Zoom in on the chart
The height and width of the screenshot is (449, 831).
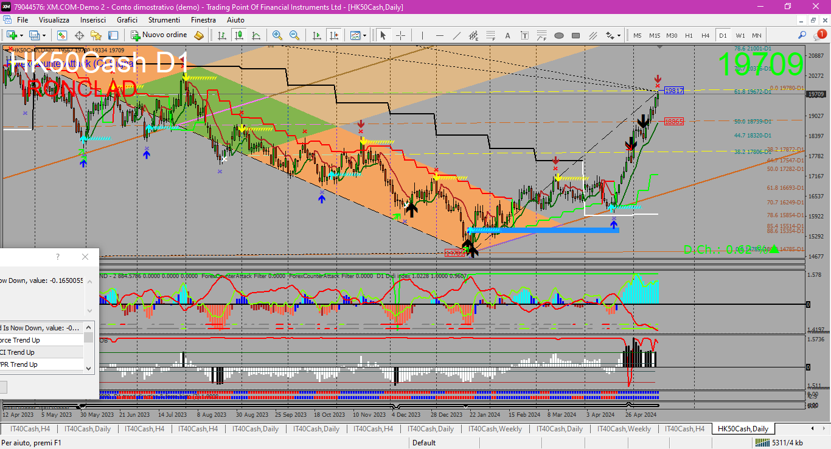tap(277, 35)
